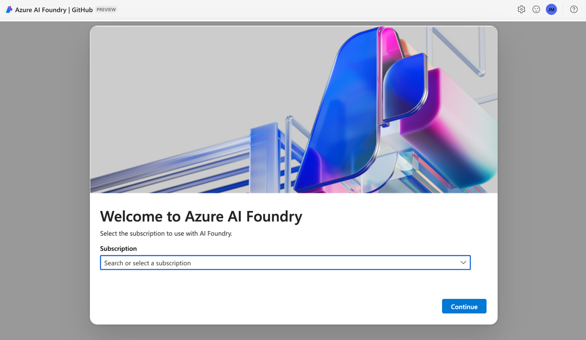The image size is (586, 340).
Task: Open the settings gear icon
Action: click(521, 10)
